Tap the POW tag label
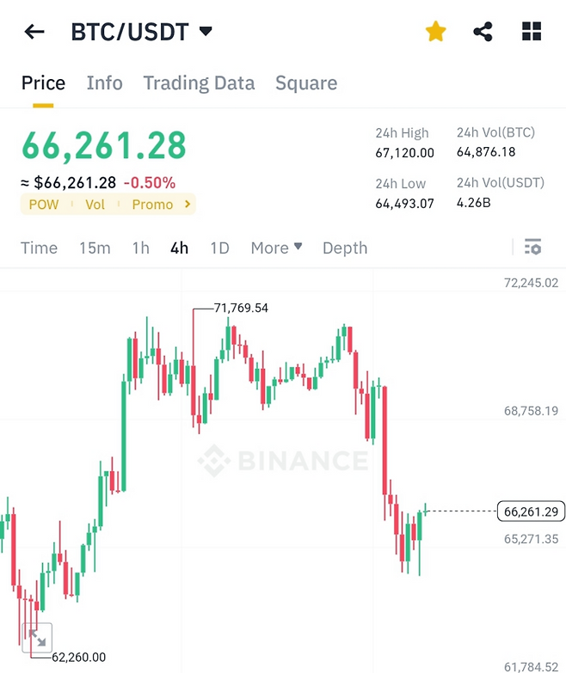This screenshot has width=566, height=673. click(x=44, y=205)
